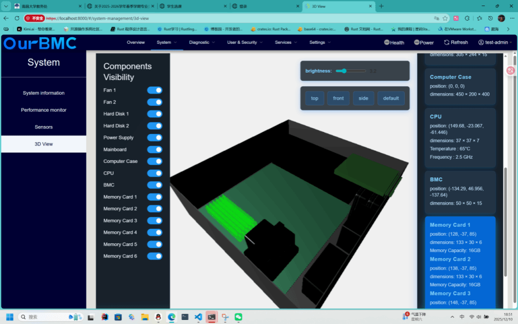Expand the Diagnostic dropdown menu
518x324 pixels.
pyautogui.click(x=202, y=42)
